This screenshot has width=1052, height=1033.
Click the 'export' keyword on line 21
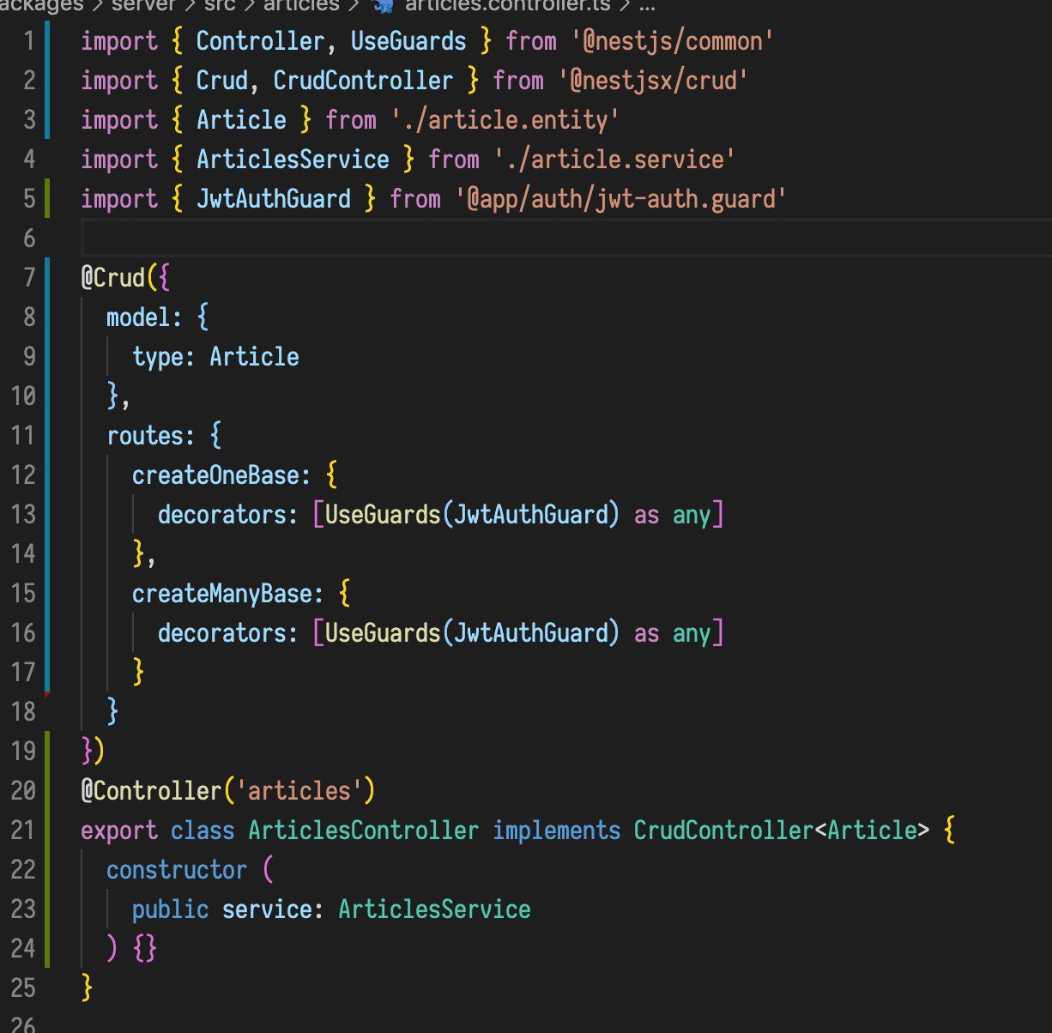point(119,831)
